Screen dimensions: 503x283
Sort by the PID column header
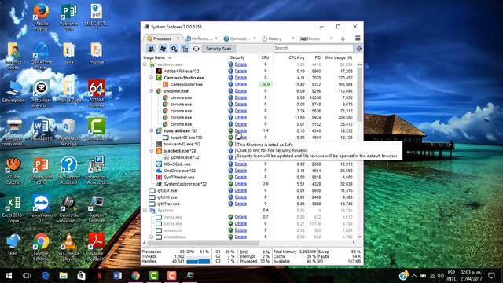pos(318,57)
